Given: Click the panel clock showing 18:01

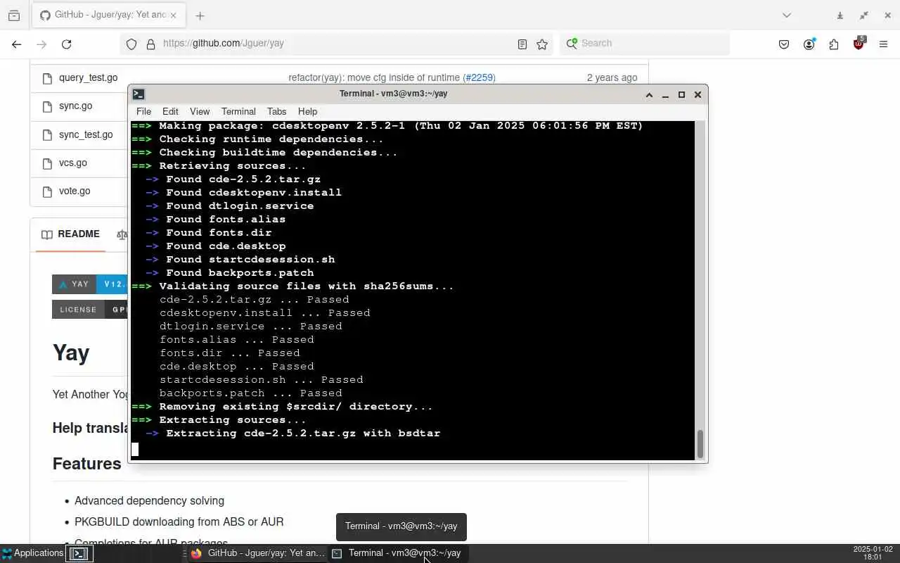Looking at the screenshot, I should pyautogui.click(x=873, y=553).
